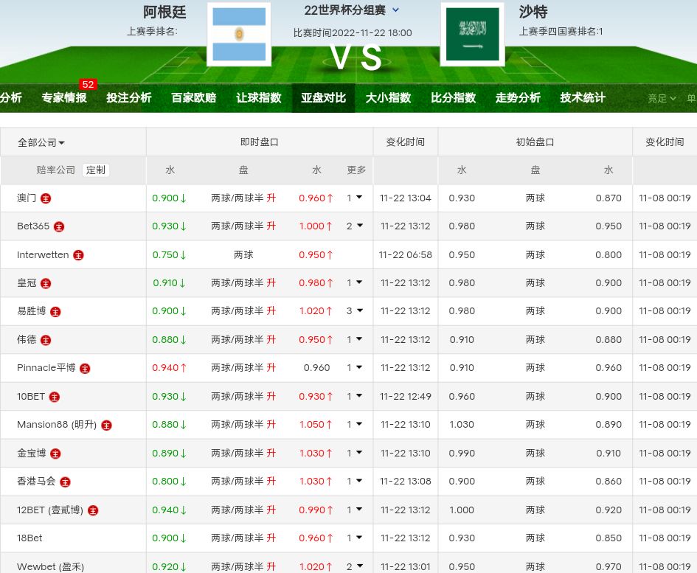The width and height of the screenshot is (697, 573).
Task: Click the 主 badge beside Interwetten
Action: click(78, 255)
